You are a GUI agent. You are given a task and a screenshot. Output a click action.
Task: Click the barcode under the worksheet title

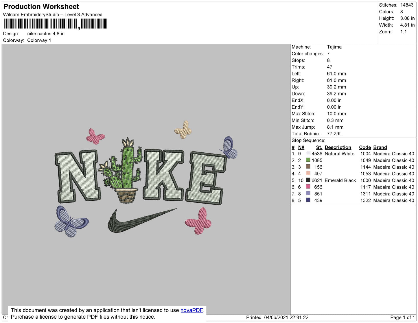tap(56, 24)
